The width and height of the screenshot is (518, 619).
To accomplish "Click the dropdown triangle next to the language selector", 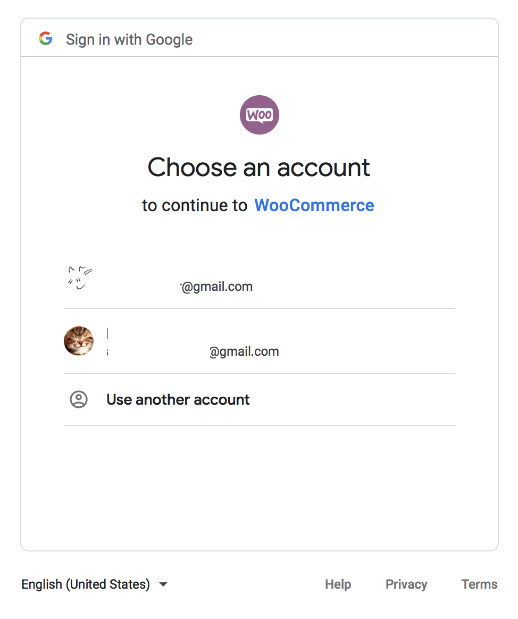I will click(x=163, y=584).
